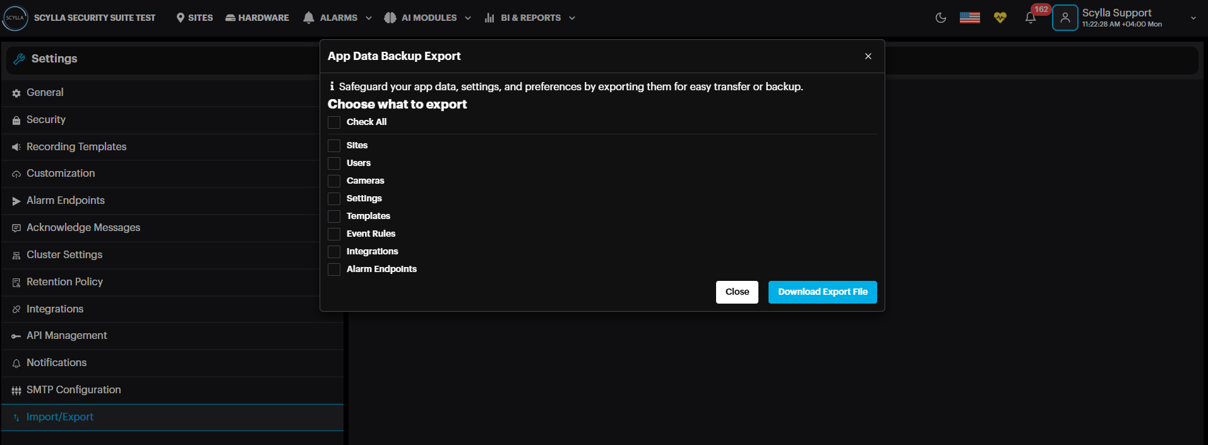Open the system health heart icon
This screenshot has width=1208, height=445.
1000,18
